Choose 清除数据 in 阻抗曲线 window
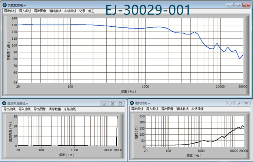Screen dimensions: 253x162 coord(182,109)
